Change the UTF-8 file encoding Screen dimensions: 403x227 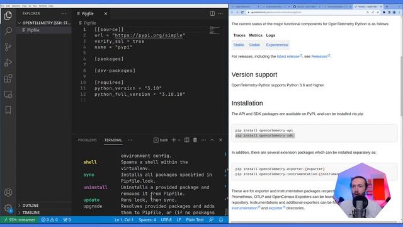[166, 220]
